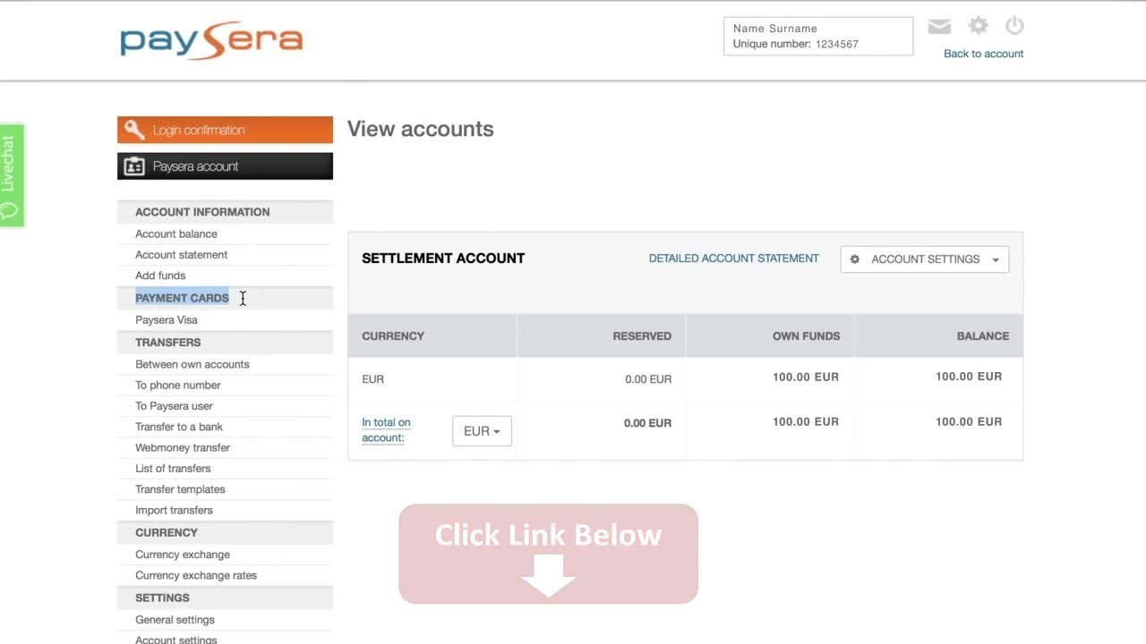Open General settings
Viewport: 1146px width, 644px height.
click(x=175, y=620)
